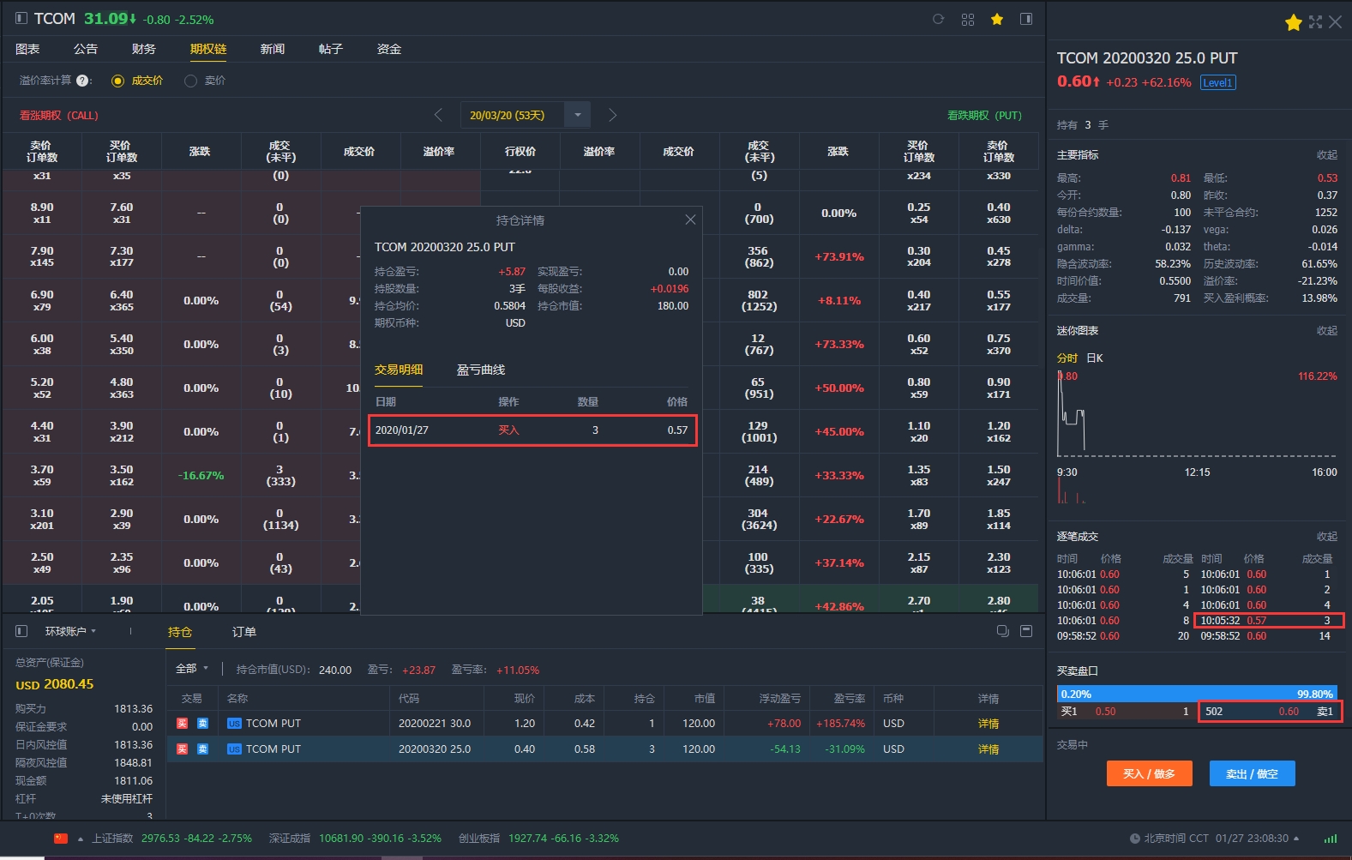Click the 看跌期权 (PUT) label
This screenshot has width=1352, height=860.
click(x=984, y=115)
